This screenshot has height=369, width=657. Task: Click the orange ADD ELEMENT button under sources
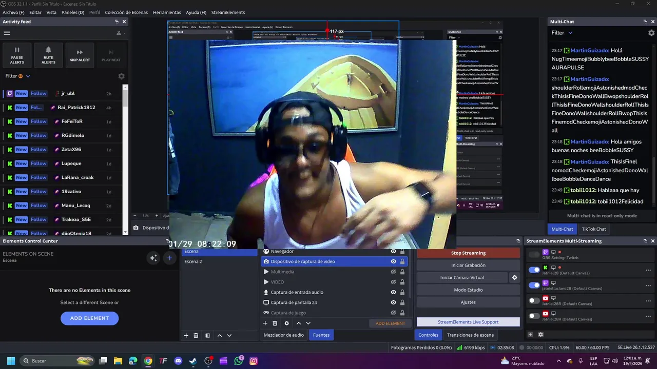[x=390, y=323]
